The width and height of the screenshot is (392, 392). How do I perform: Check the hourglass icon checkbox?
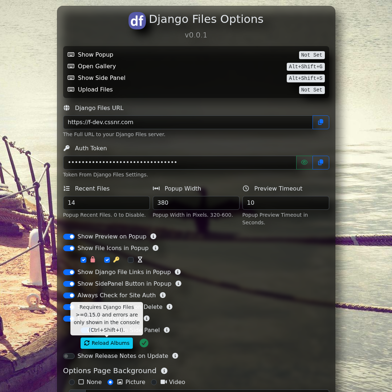pos(131,260)
